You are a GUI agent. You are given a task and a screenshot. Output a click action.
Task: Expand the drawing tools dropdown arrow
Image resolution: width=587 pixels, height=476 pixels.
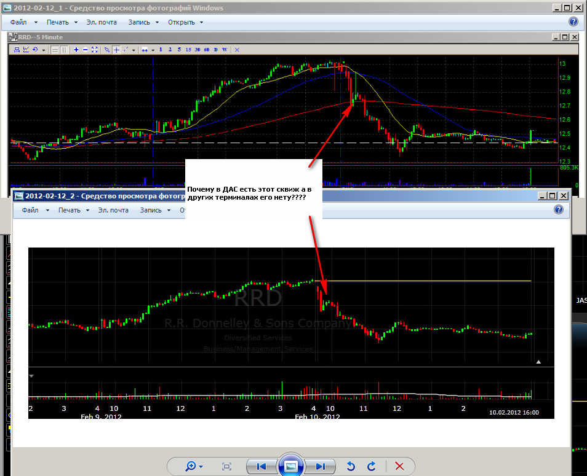point(134,50)
